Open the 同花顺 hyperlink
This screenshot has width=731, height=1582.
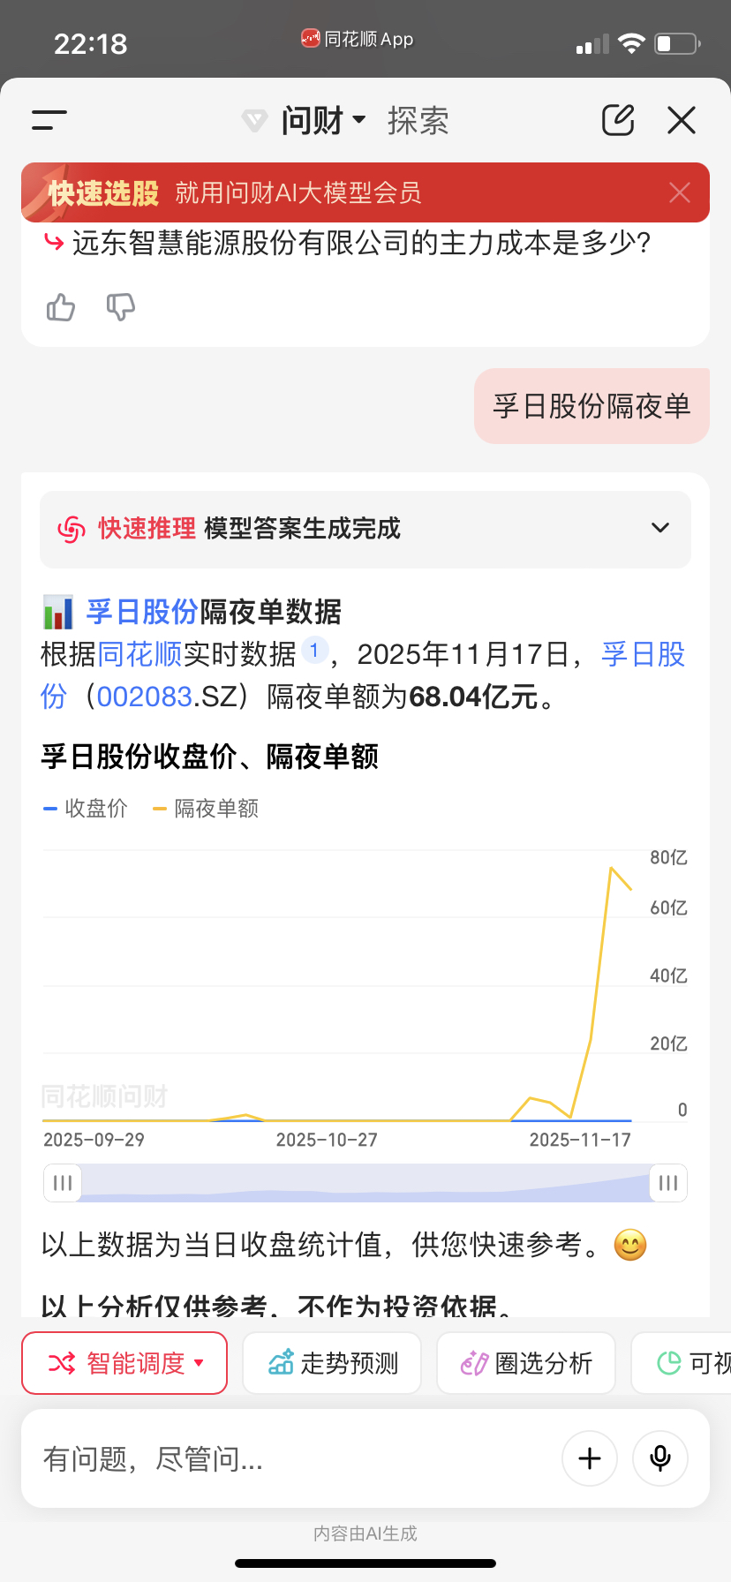click(139, 654)
